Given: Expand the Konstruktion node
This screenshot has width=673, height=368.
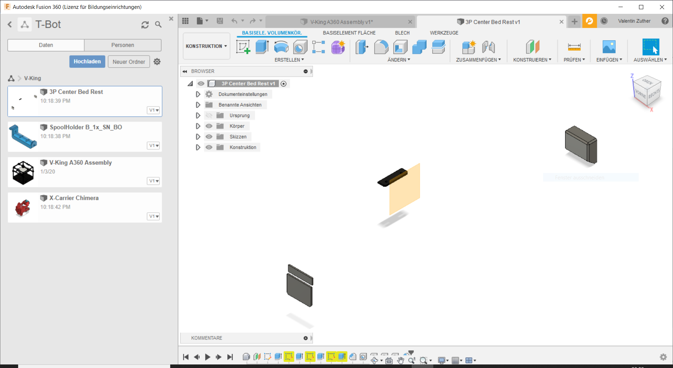Looking at the screenshot, I should click(198, 147).
